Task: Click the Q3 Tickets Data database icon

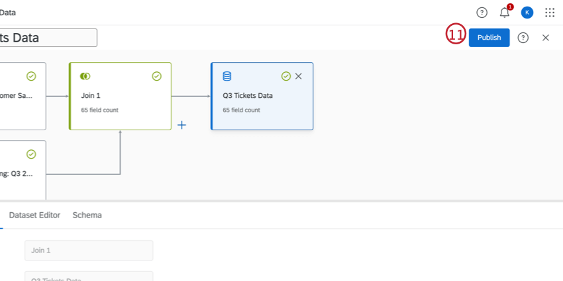Action: click(227, 76)
